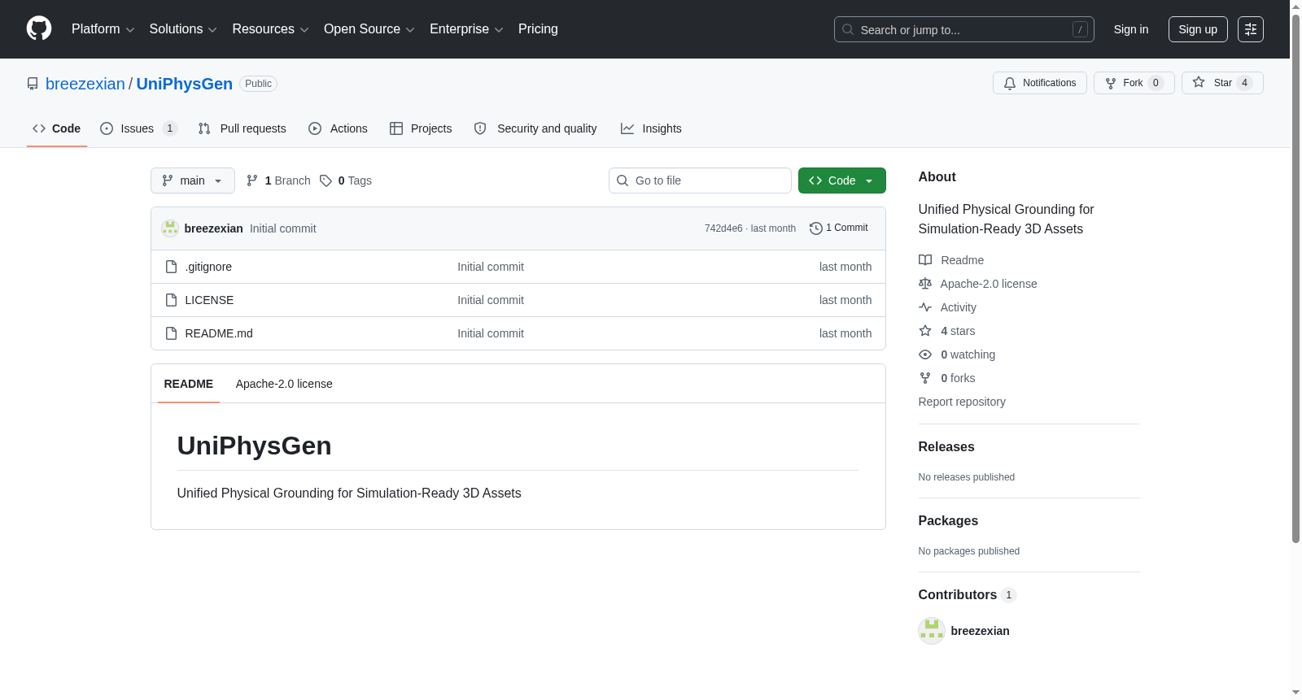Click file icon beside README.md

point(171,333)
